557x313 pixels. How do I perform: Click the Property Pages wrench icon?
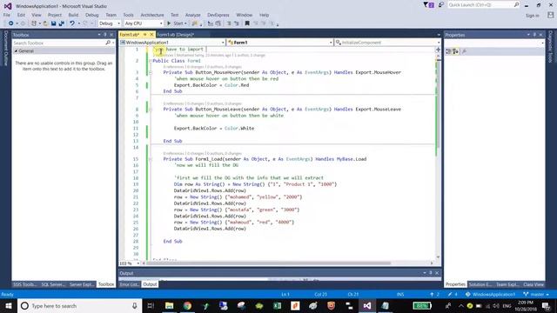point(464,51)
